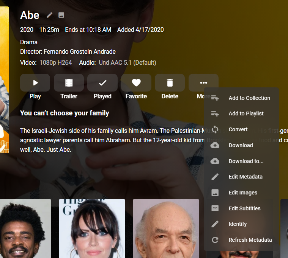288x258 pixels.
Task: Select Refresh Metadata menu entry
Action: click(241, 240)
